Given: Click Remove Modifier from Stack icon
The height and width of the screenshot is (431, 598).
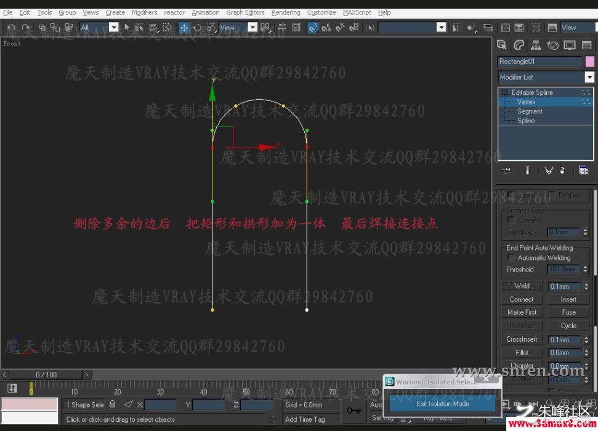Looking at the screenshot, I should (x=562, y=170).
